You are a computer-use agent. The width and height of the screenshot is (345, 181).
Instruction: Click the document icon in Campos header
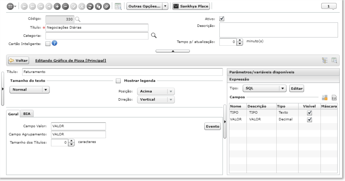click(x=334, y=97)
